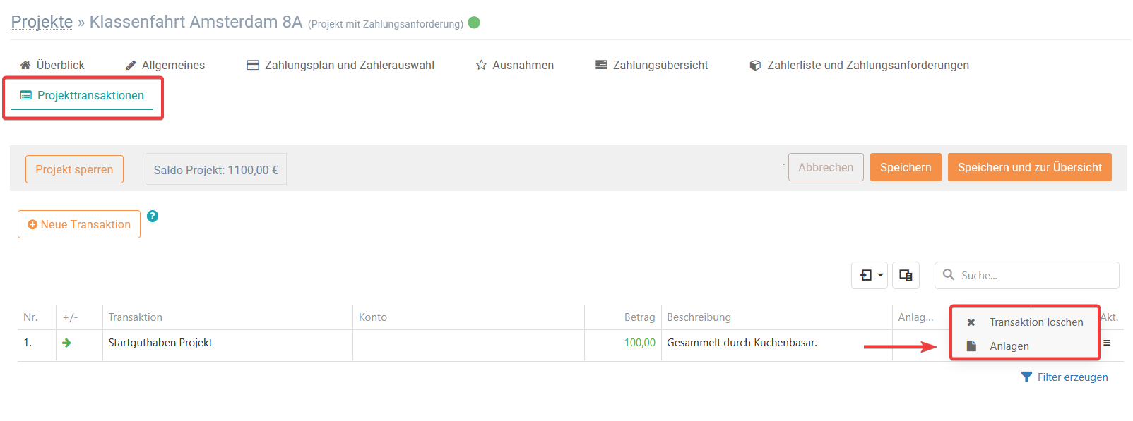This screenshot has width=1133, height=421.
Task: Click the search magnifier icon
Action: 949,275
